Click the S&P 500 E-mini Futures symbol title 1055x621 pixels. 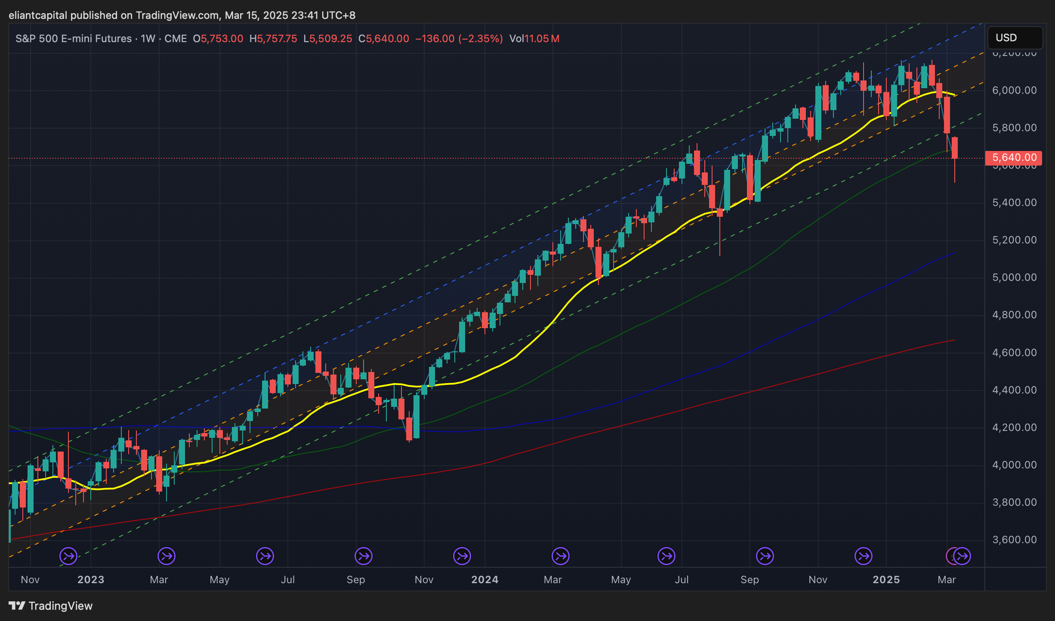pos(74,39)
